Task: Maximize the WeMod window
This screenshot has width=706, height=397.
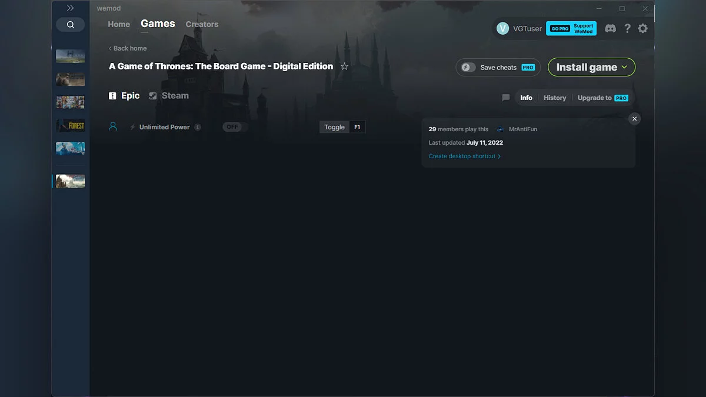Action: [622, 9]
